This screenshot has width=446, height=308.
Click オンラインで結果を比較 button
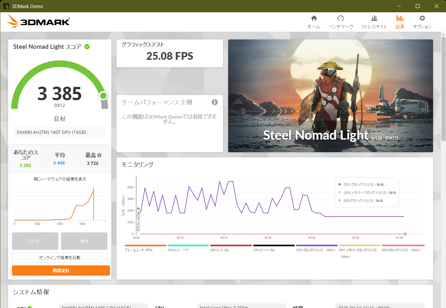pos(60,258)
